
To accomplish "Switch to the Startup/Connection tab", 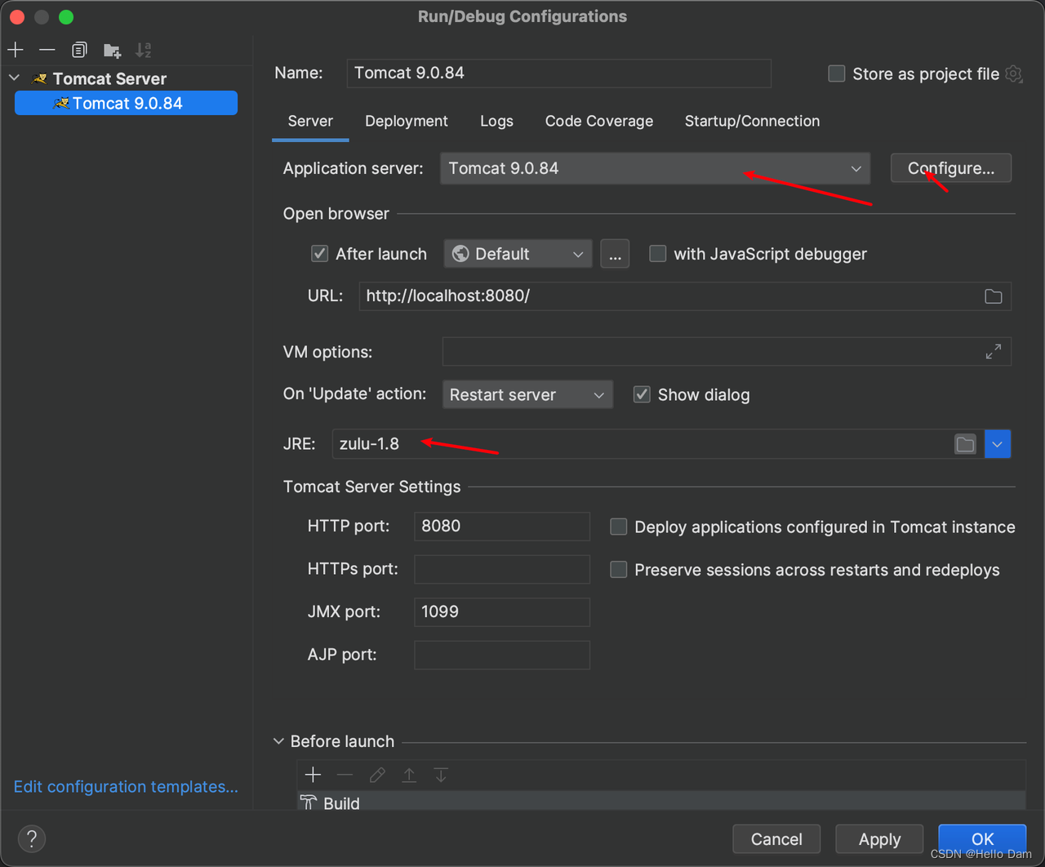I will [x=752, y=121].
